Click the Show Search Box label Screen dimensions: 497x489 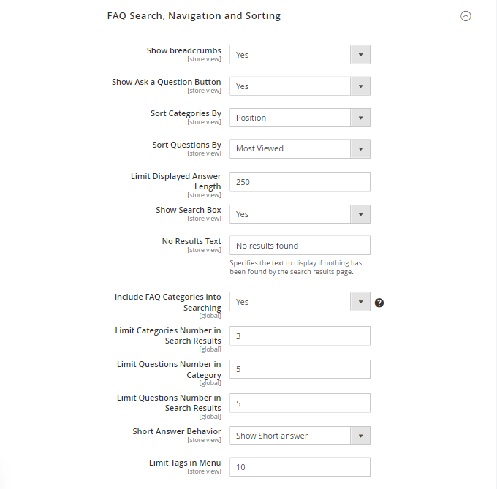coord(189,210)
